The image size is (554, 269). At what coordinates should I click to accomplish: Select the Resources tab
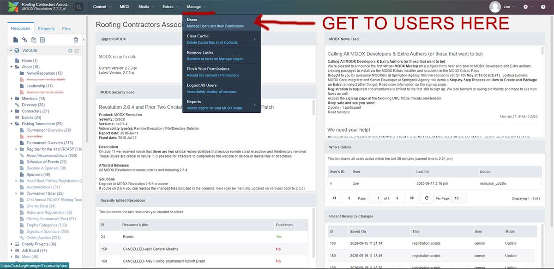tap(21, 29)
